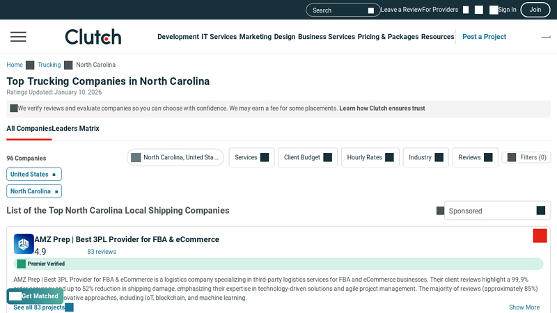Click the location pin icon in the filter
Screen dimensions: 557x313
click(x=136, y=157)
